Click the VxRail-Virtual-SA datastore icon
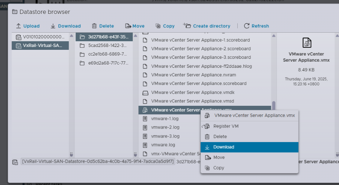 point(18,46)
